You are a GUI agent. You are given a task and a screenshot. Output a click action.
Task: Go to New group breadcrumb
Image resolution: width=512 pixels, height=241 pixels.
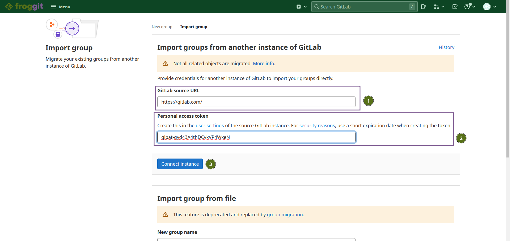[x=162, y=27]
